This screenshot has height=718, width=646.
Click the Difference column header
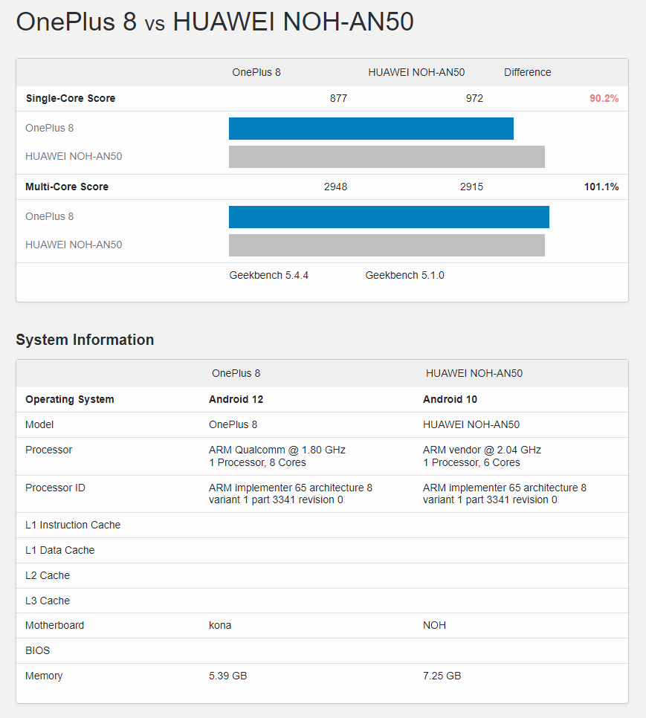(527, 72)
